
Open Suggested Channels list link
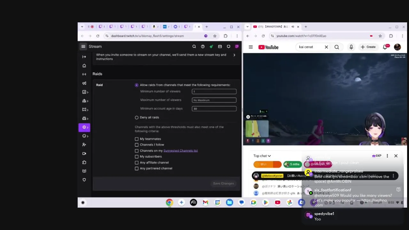pyautogui.click(x=181, y=151)
